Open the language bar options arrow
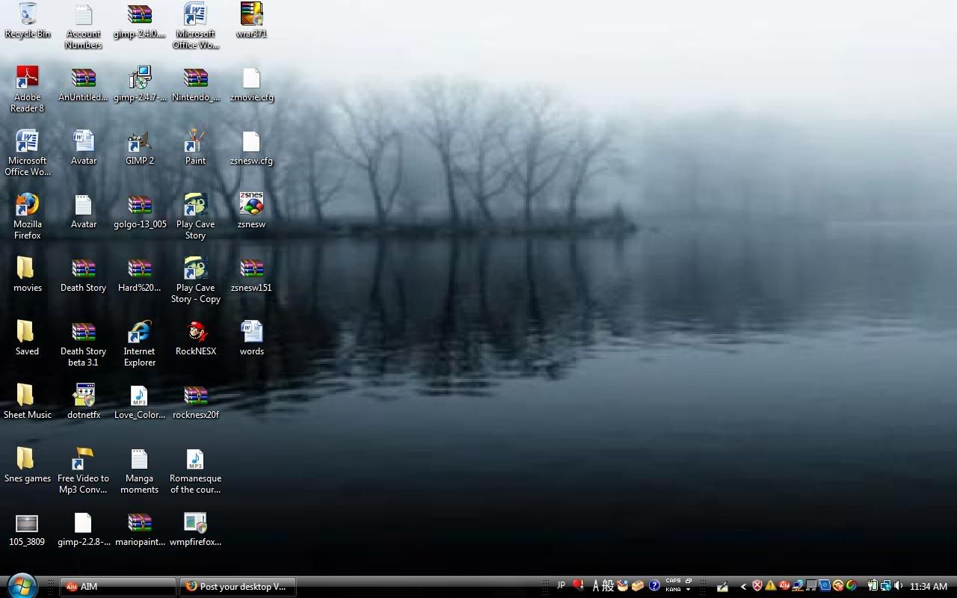The height and width of the screenshot is (598, 957). [689, 590]
